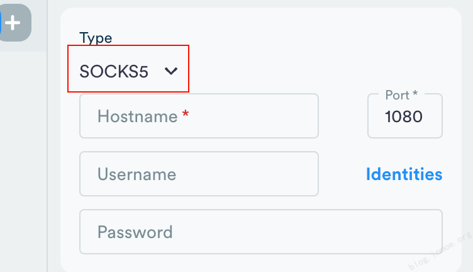This screenshot has width=473, height=272.
Task: Click the blue tab left of plus
Action: (1, 23)
